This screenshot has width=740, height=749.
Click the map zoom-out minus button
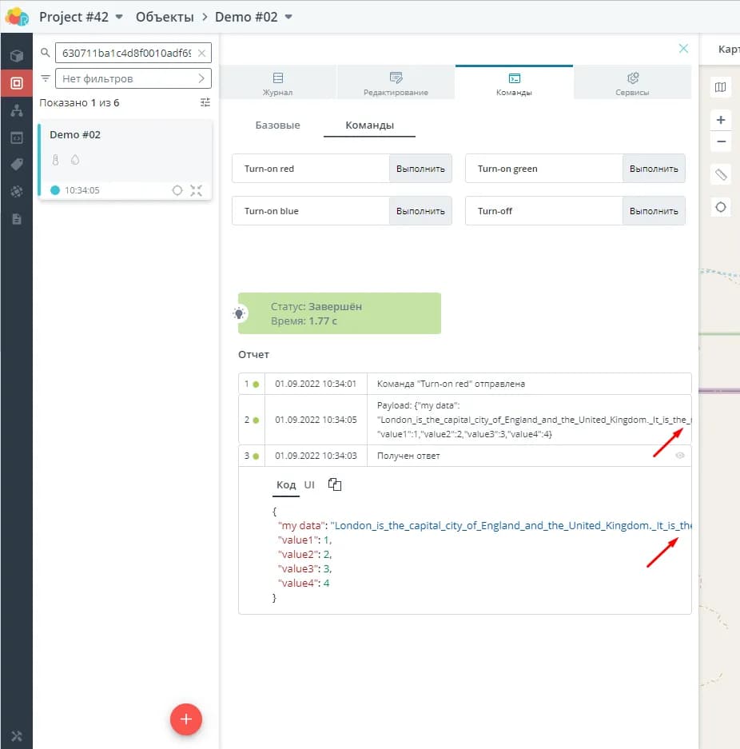tap(721, 141)
